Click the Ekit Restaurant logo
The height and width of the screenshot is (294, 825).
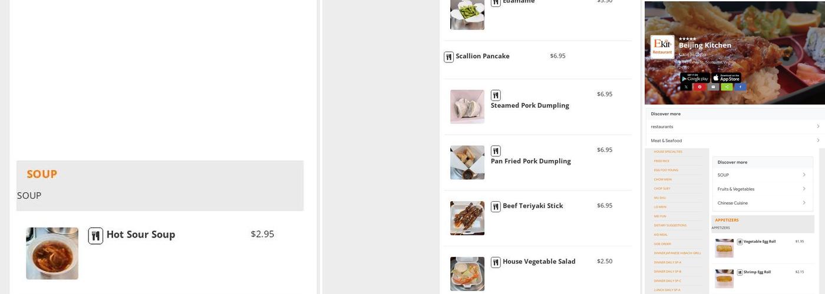coord(662,47)
